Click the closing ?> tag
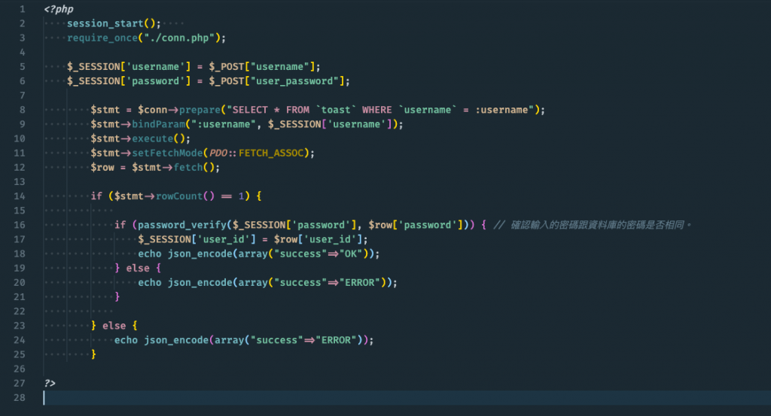 point(50,384)
